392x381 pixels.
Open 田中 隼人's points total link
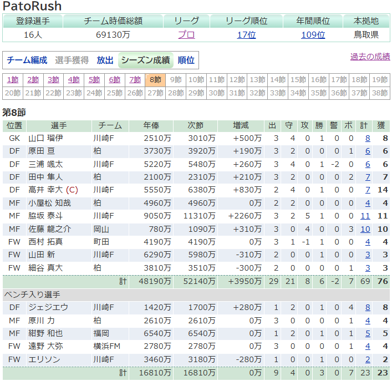tap(368, 177)
